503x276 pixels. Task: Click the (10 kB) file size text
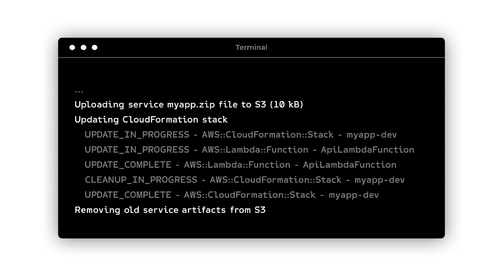click(x=286, y=104)
